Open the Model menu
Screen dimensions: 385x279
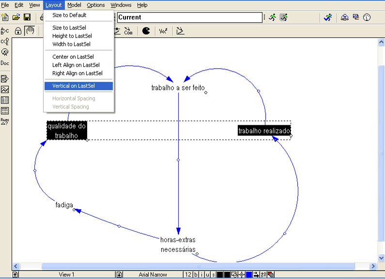tap(74, 5)
